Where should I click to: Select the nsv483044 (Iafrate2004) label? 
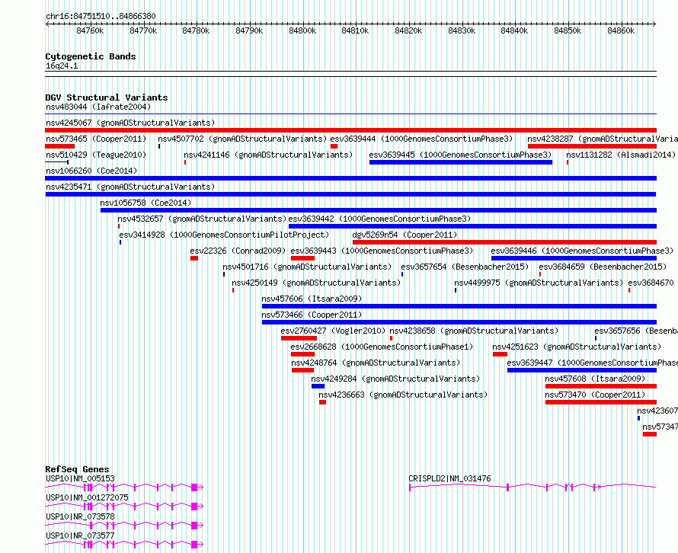[98, 107]
